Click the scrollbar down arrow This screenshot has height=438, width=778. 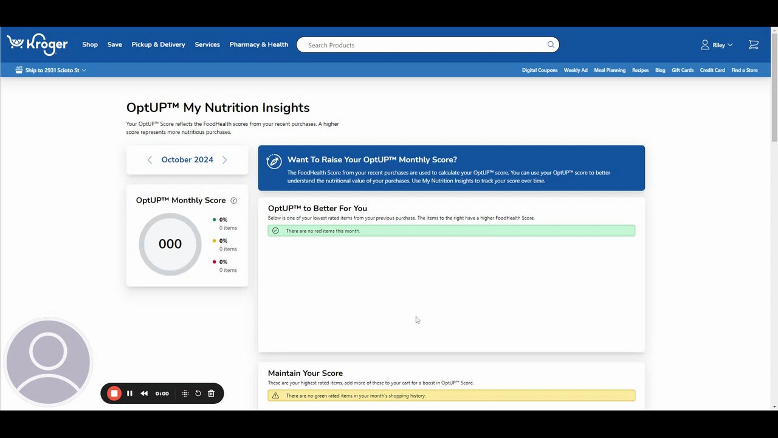tap(774, 406)
